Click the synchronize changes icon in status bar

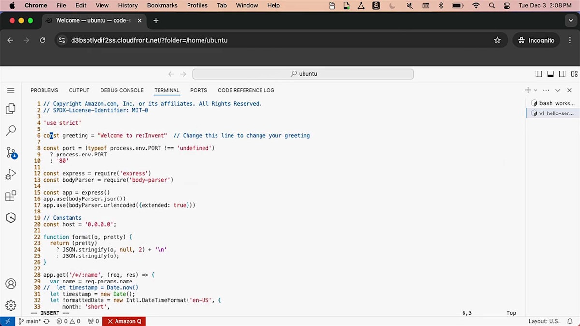pos(47,321)
